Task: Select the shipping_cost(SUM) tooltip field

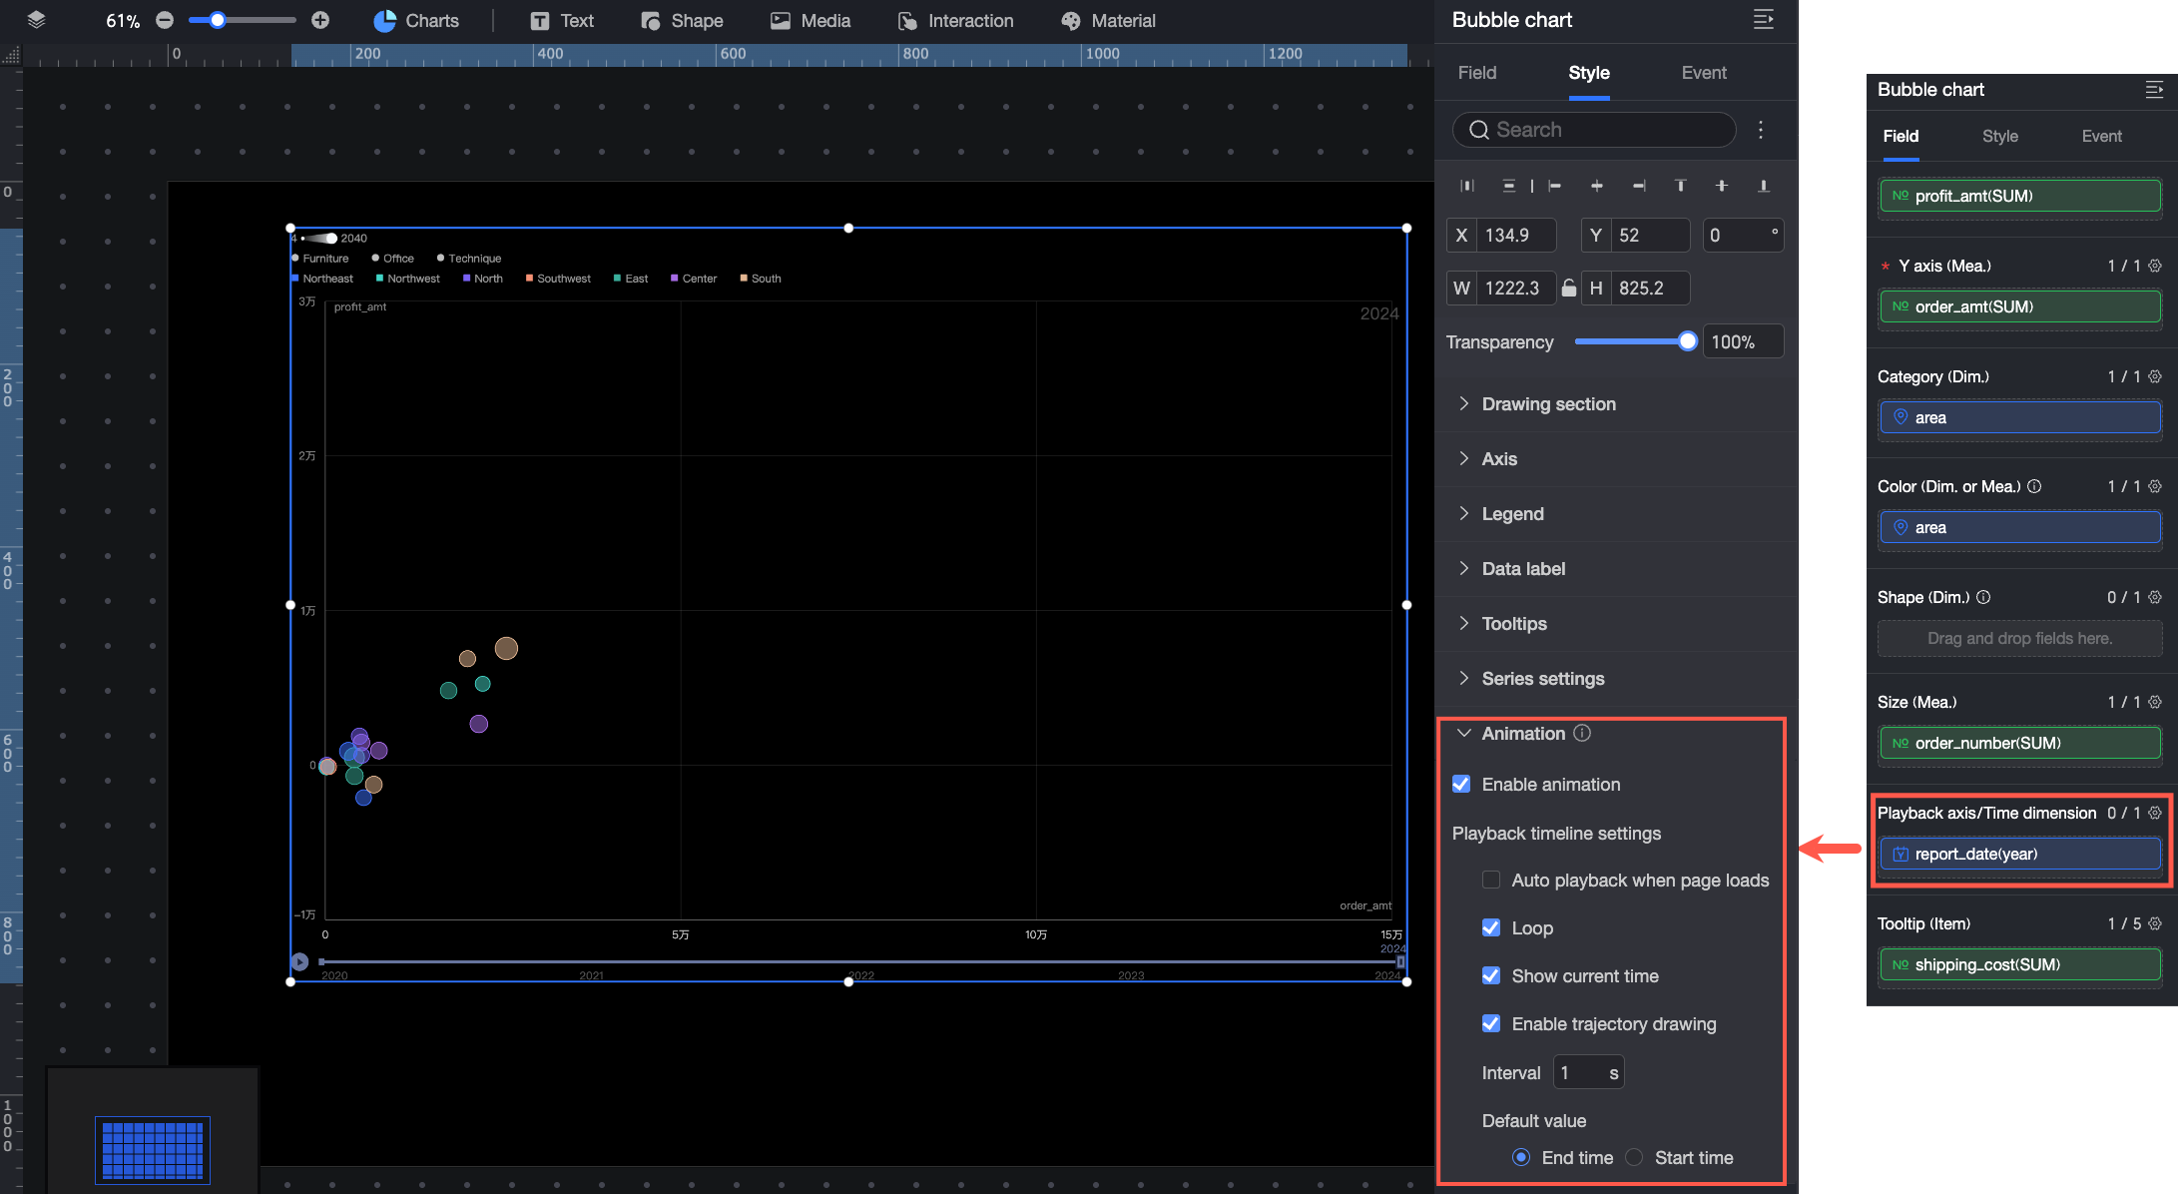Action: pyautogui.click(x=2020, y=964)
